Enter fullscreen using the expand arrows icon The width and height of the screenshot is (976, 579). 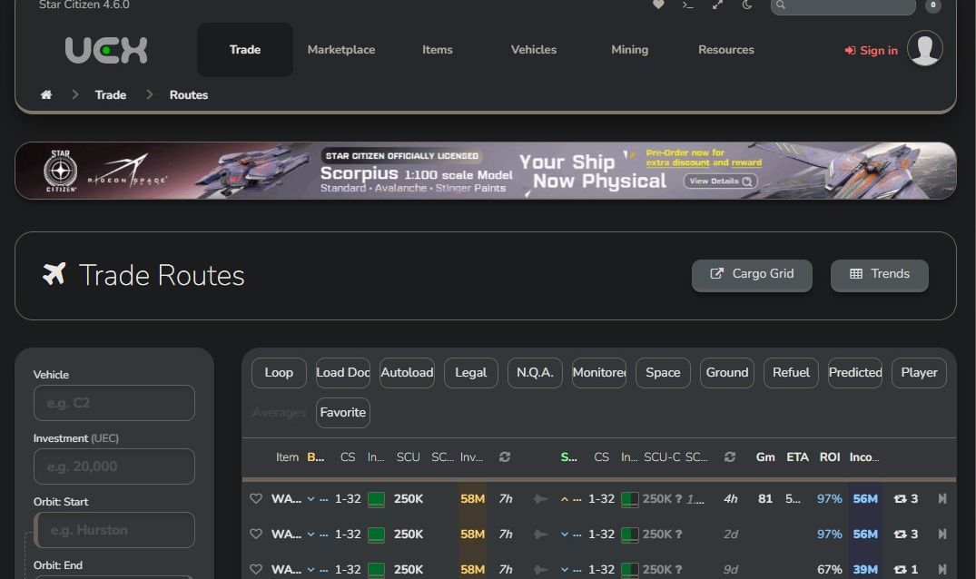click(x=717, y=5)
